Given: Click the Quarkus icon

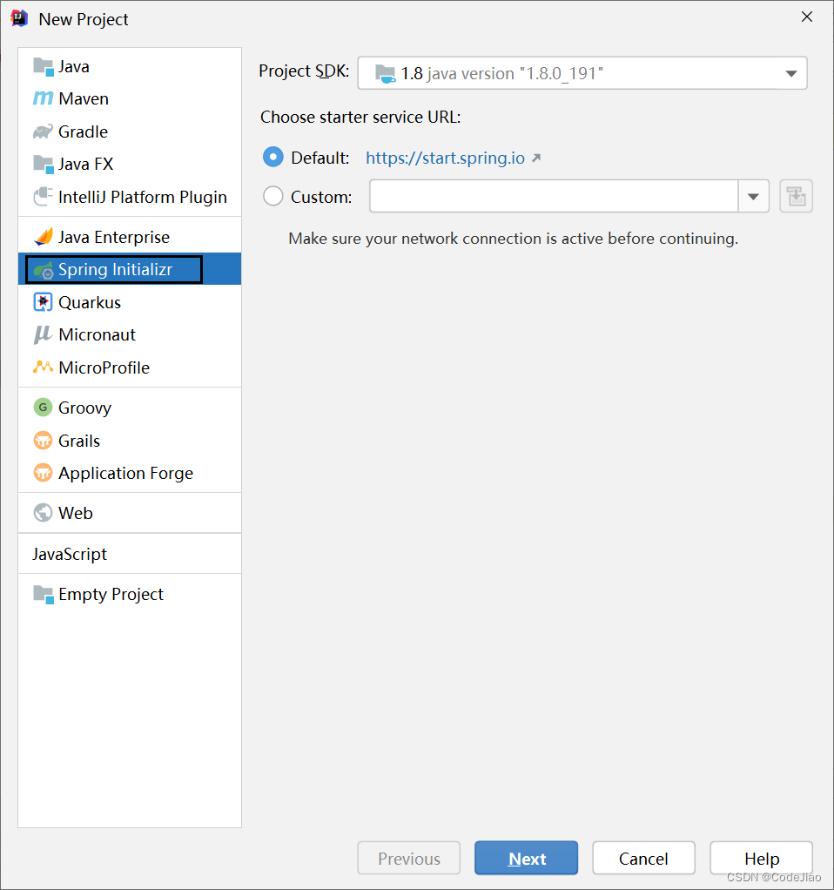Looking at the screenshot, I should click(x=44, y=302).
